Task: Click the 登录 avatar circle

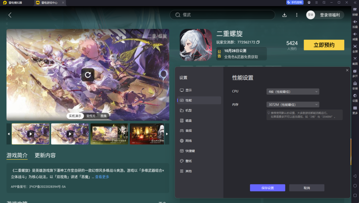Action: pos(311,15)
